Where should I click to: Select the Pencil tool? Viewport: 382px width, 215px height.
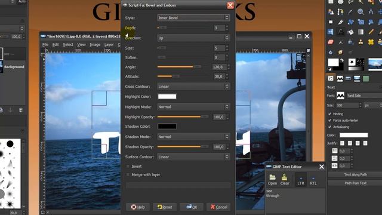[371, 32]
